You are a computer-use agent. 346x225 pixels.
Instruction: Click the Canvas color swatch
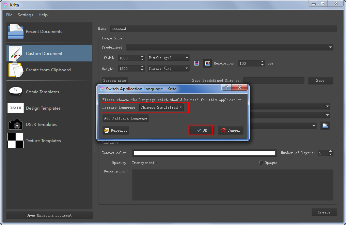pos(205,153)
